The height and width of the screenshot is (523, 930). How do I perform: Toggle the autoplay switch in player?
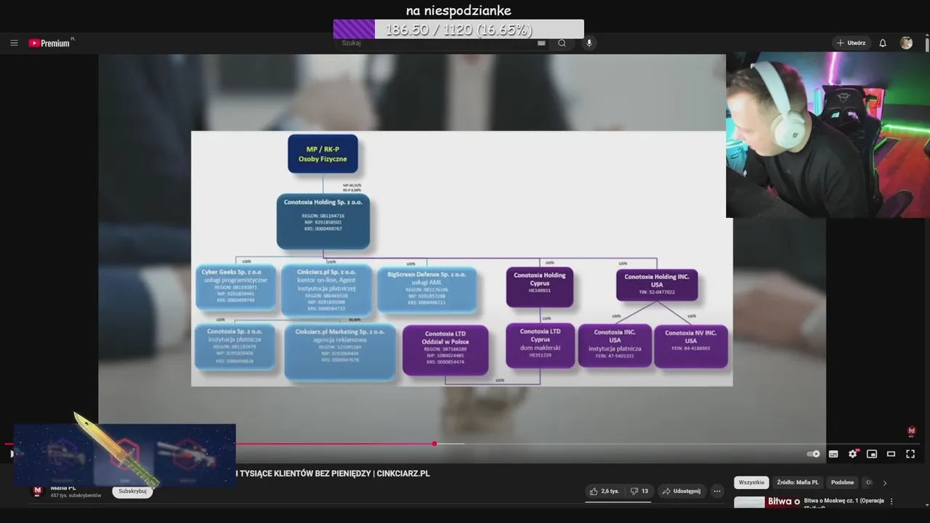pos(814,454)
